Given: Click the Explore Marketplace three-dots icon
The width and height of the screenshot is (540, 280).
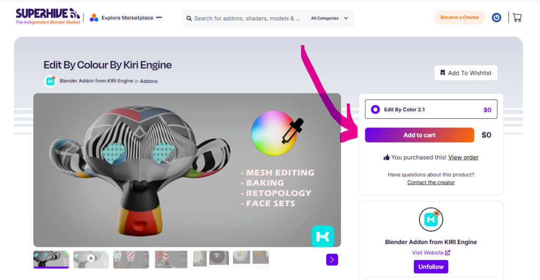Looking at the screenshot, I should (x=159, y=17).
